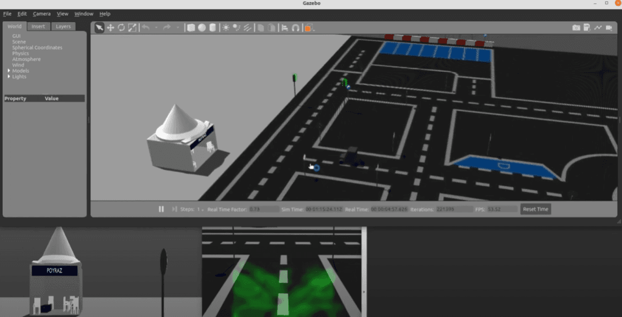This screenshot has height=317, width=622.
Task: Click the Real Time Factor field
Action: tap(264, 209)
